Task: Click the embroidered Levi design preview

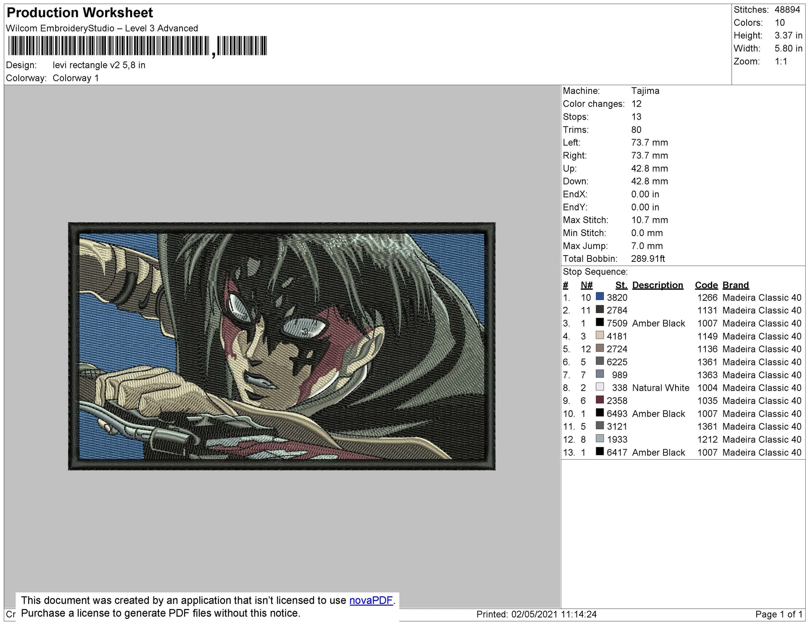Action: (x=282, y=346)
